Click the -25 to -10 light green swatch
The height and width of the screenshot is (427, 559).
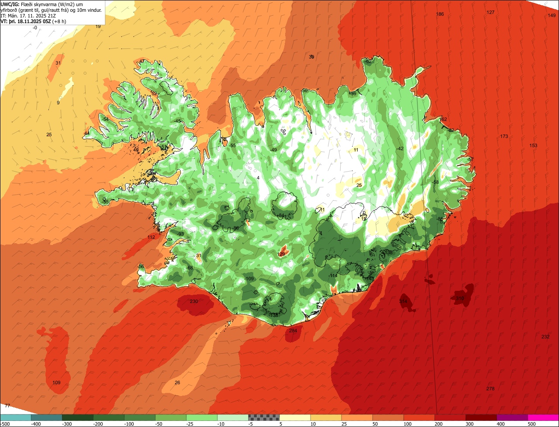click(x=201, y=417)
